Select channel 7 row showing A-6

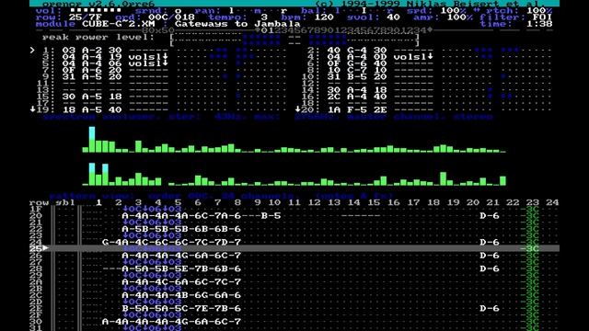tap(162, 70)
